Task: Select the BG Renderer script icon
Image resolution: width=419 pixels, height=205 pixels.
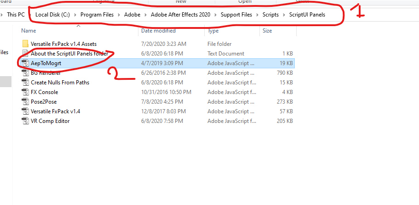Action: (25, 73)
